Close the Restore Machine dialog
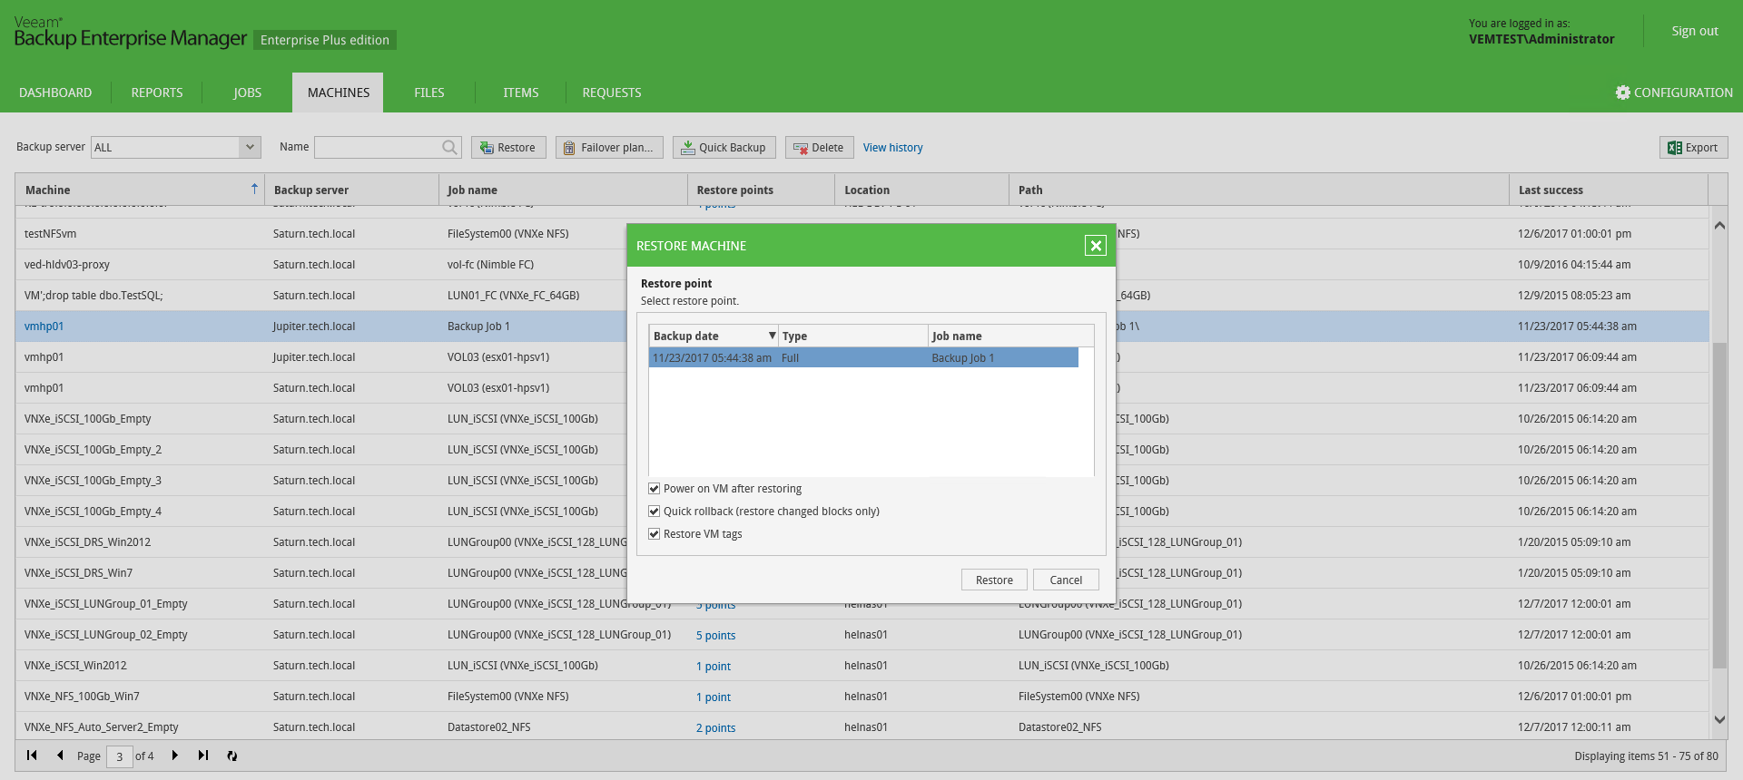 (1096, 246)
